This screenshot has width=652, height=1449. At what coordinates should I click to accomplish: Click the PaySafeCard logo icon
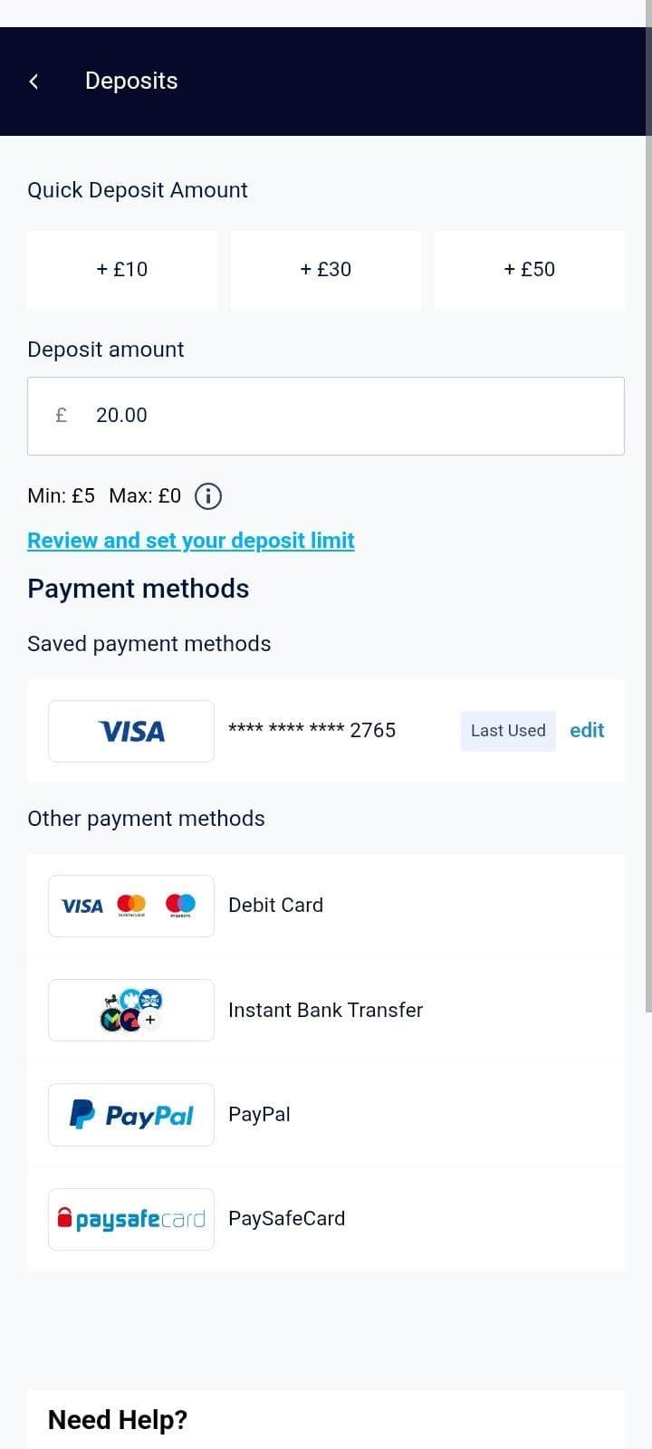(x=130, y=1218)
